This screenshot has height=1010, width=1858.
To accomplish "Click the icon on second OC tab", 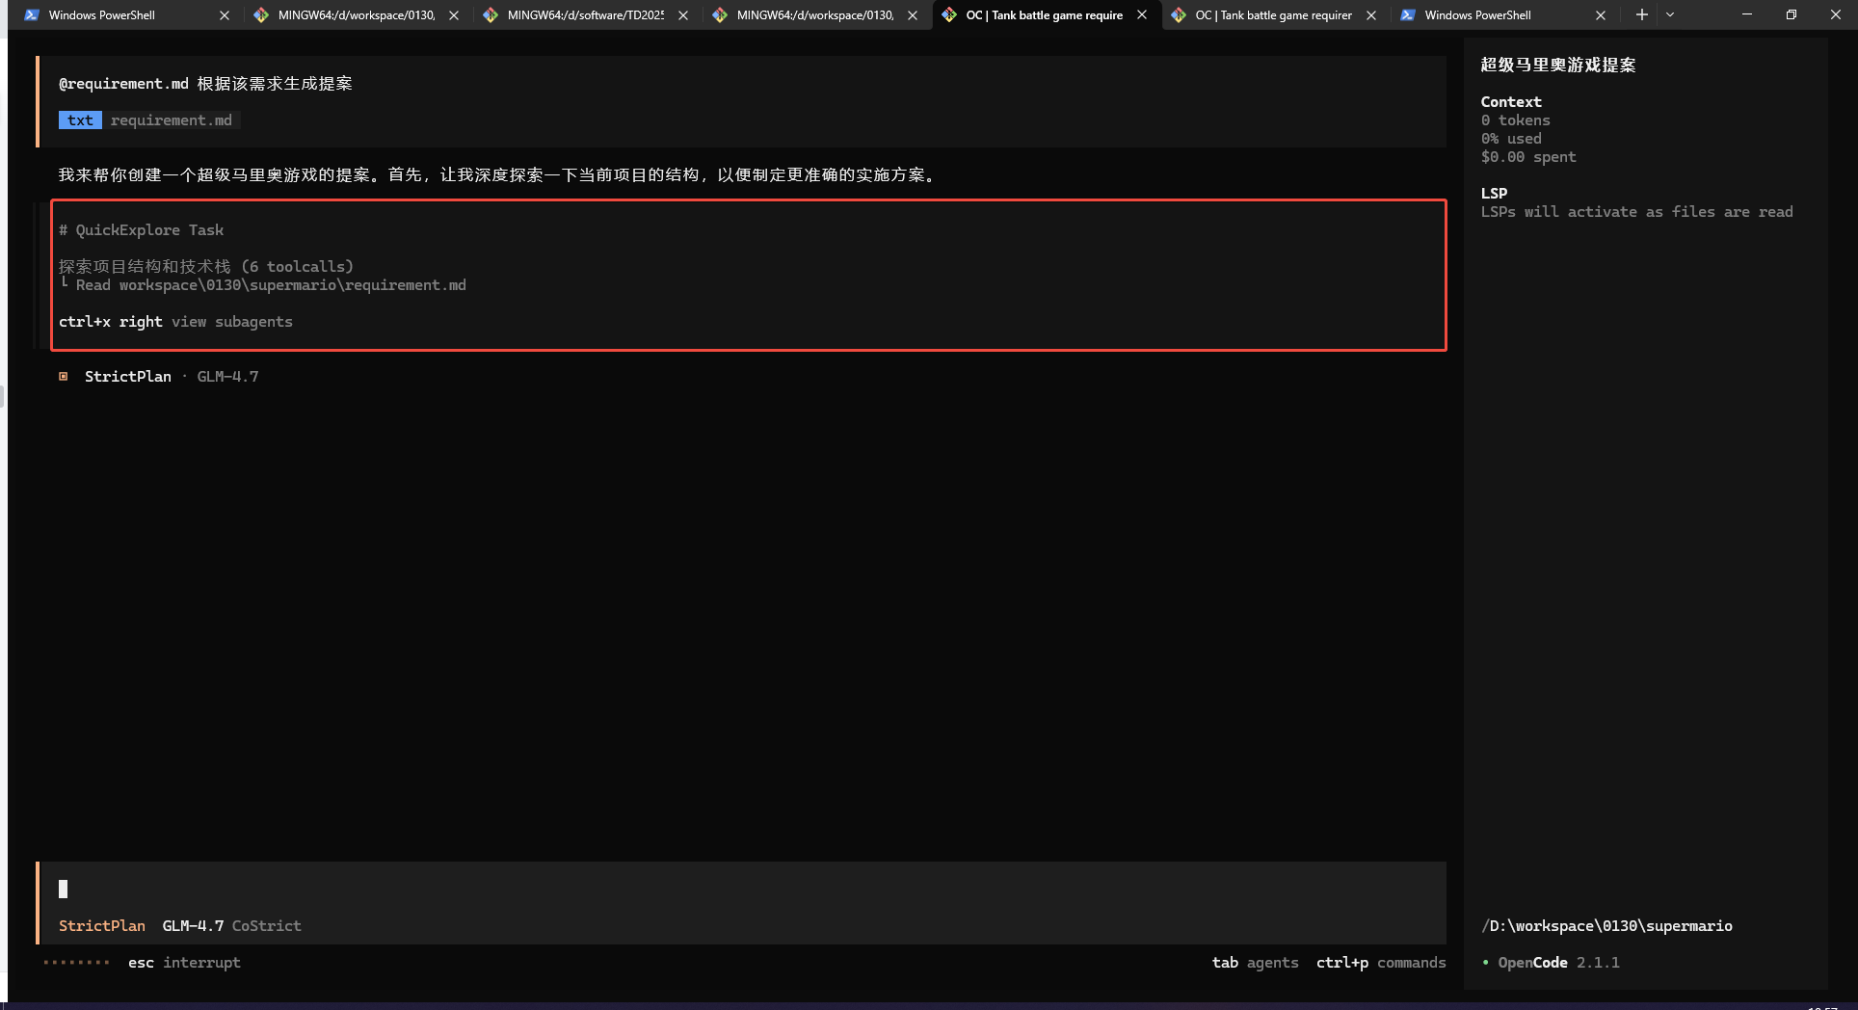I will 1179,15.
